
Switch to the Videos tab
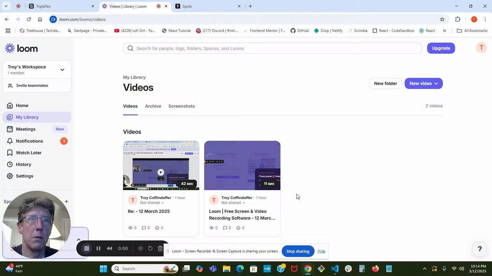pos(130,106)
